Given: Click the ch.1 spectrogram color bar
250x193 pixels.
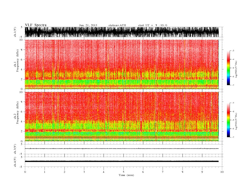Looking at the screenshot, I should tap(228, 68).
